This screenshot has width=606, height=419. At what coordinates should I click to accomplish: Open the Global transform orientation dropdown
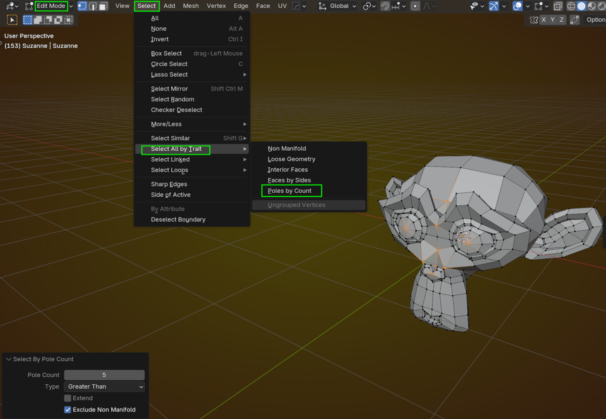336,6
